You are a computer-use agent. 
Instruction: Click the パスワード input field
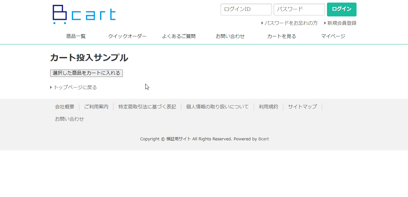tap(299, 9)
